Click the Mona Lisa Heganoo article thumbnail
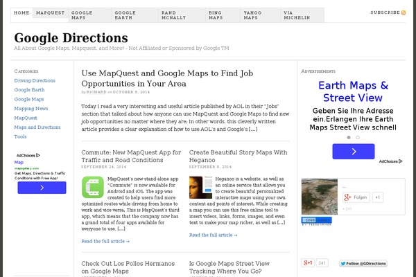Screen dimensions: 416x277 pos(200,187)
